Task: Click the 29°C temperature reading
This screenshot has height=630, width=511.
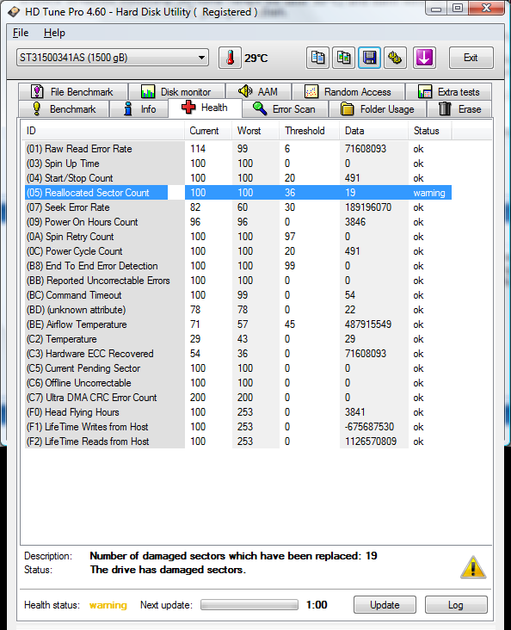Action: pyautogui.click(x=255, y=59)
